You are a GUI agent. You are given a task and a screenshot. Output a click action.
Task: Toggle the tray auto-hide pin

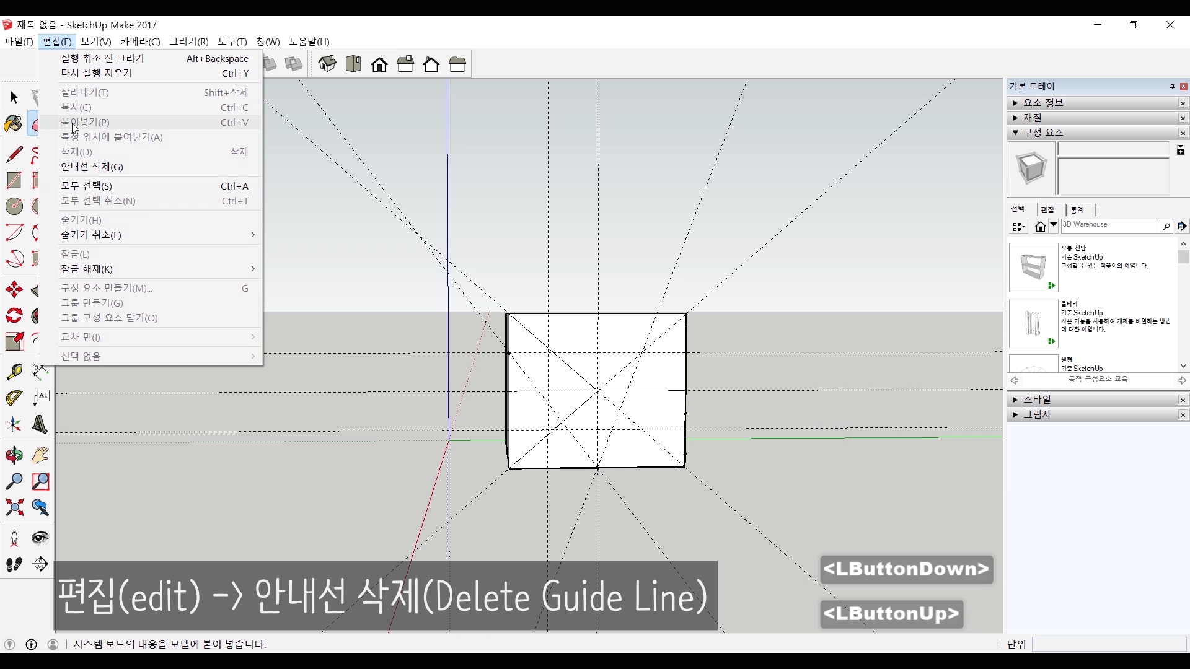click(x=1172, y=87)
